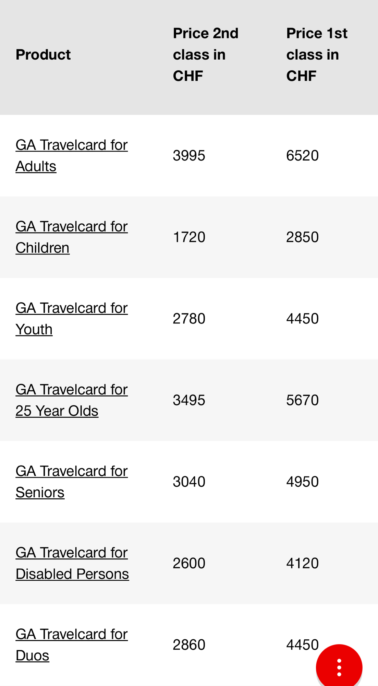Viewport: 378px width, 686px height.
Task: Select the Seniors 2nd class price 3040
Action: (x=189, y=482)
